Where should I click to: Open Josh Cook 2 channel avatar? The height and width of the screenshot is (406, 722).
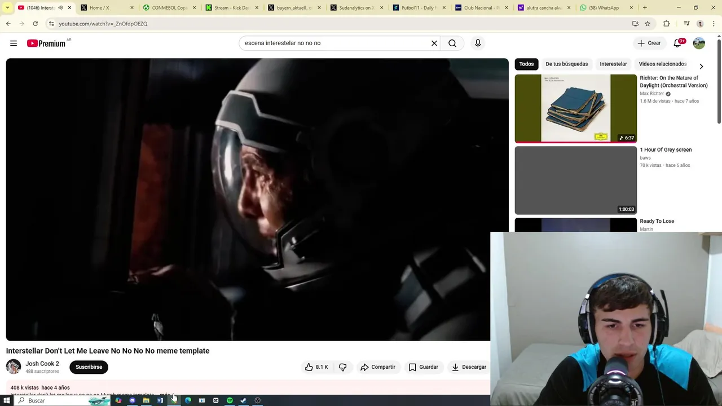pos(14,367)
